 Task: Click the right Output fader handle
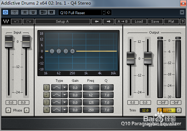point(148,58)
